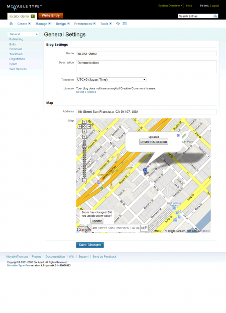This screenshot has width=226, height=313.
Task: Open TrackBack settings in sidebar
Action: pos(16,54)
